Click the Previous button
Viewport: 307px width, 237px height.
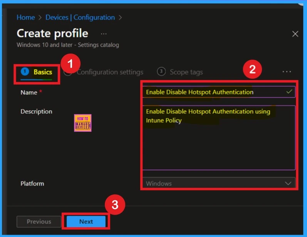click(x=39, y=222)
